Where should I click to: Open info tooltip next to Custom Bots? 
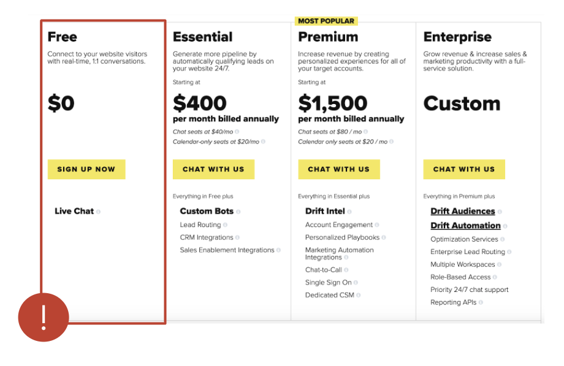[238, 212]
